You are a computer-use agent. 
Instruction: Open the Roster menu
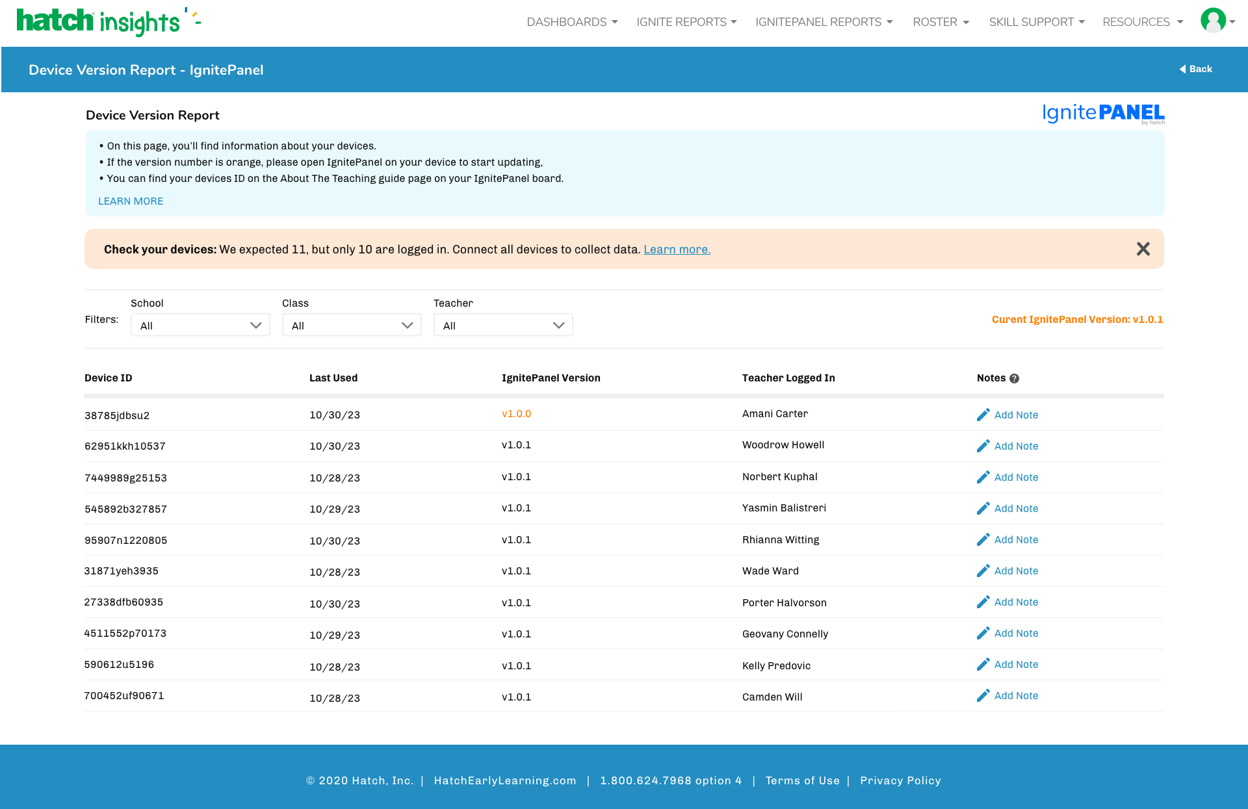pyautogui.click(x=941, y=22)
